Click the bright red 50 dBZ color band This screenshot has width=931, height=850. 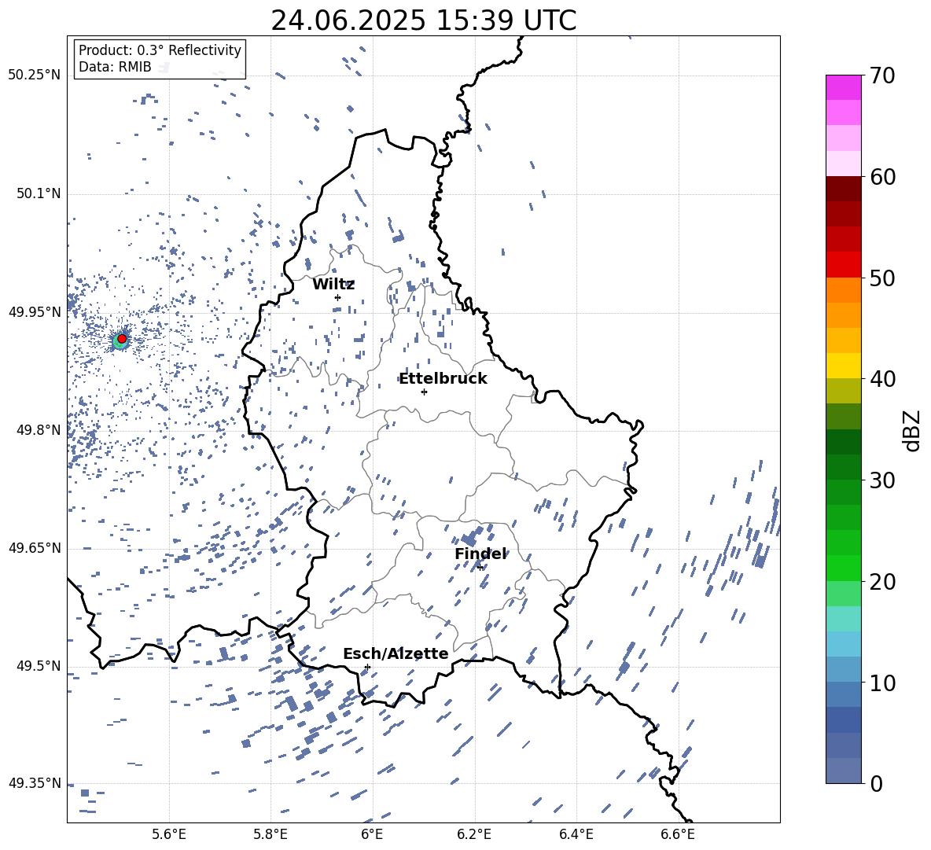coord(843,264)
